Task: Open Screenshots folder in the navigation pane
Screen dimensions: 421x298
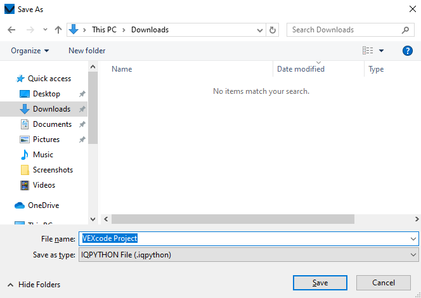Action: tap(47, 170)
